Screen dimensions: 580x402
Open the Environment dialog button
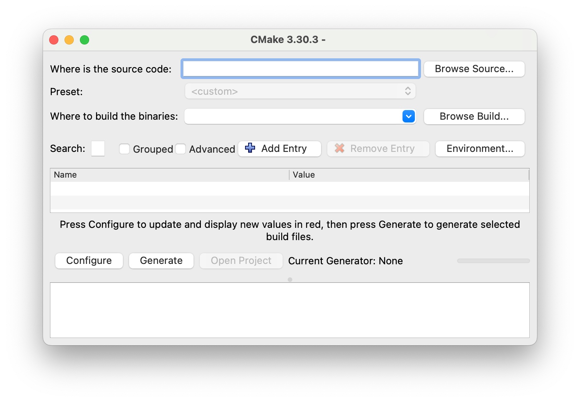480,149
